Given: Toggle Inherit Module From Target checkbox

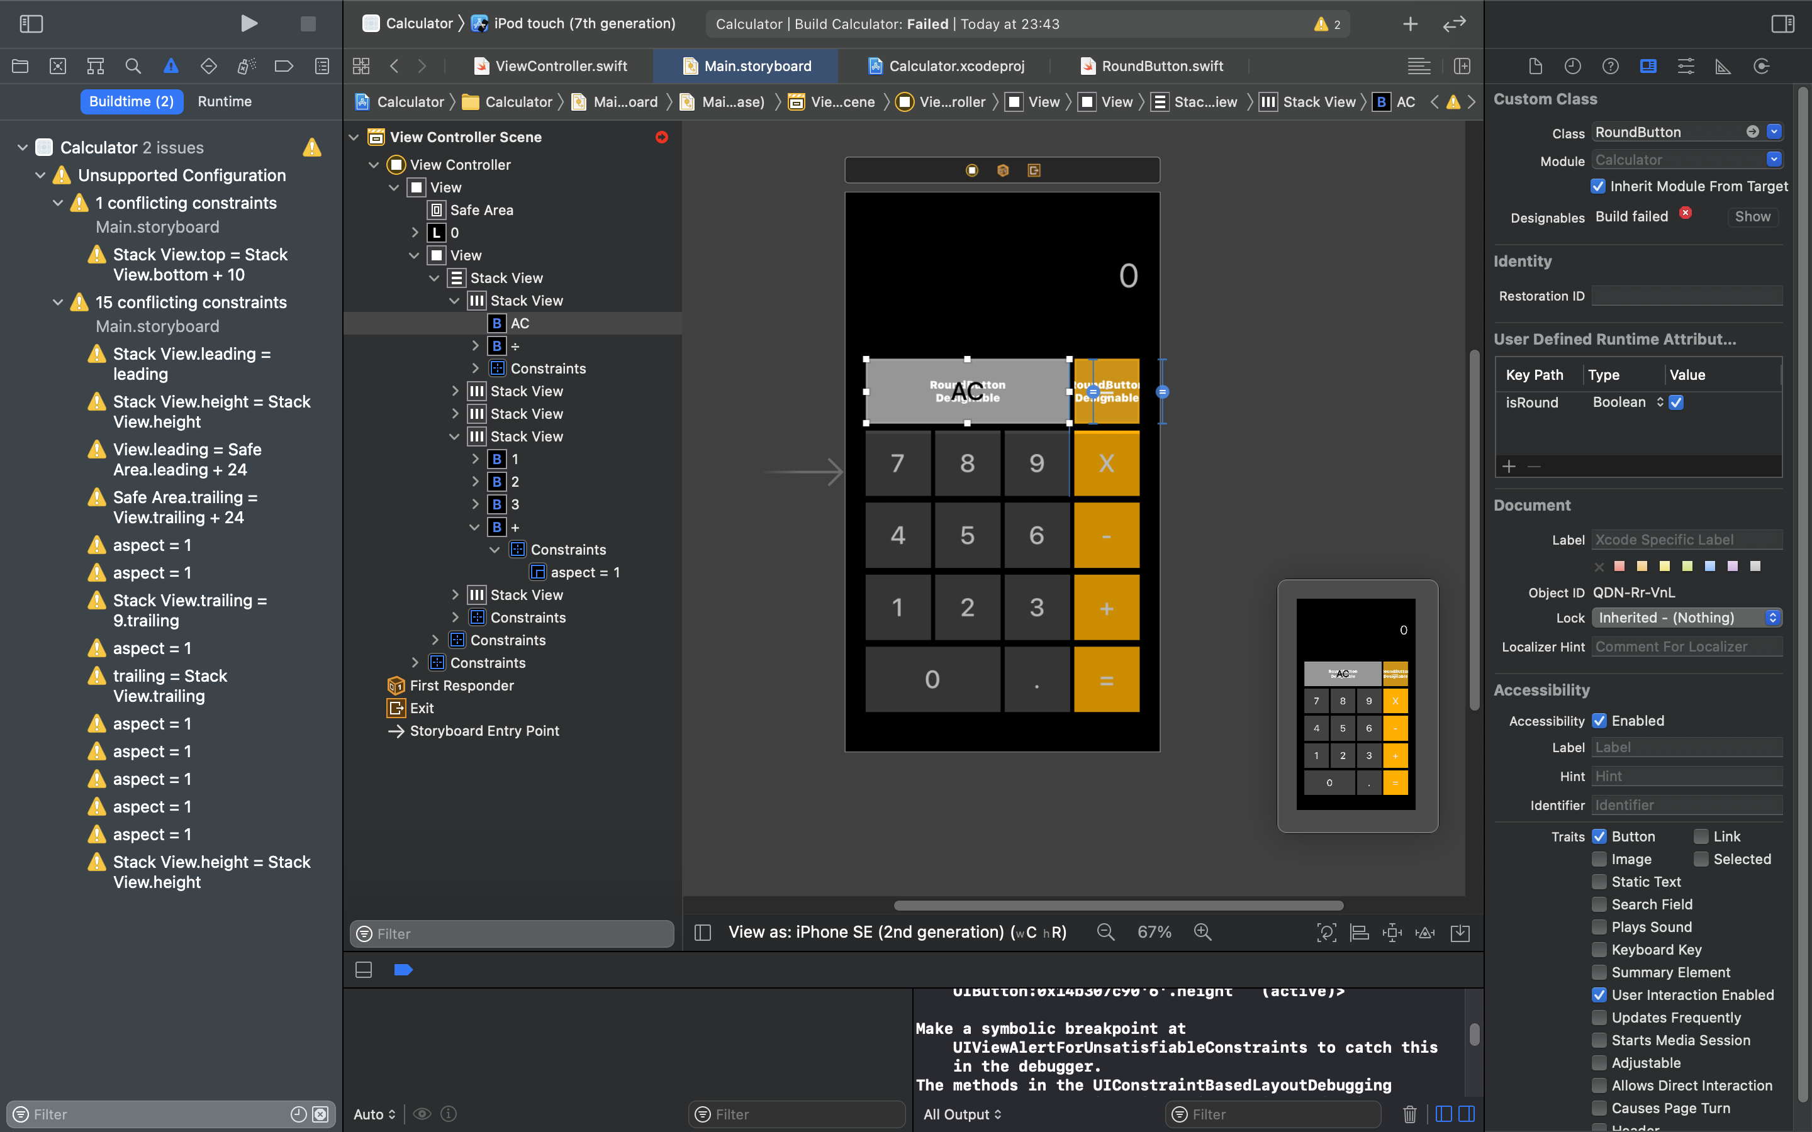Looking at the screenshot, I should [1598, 186].
